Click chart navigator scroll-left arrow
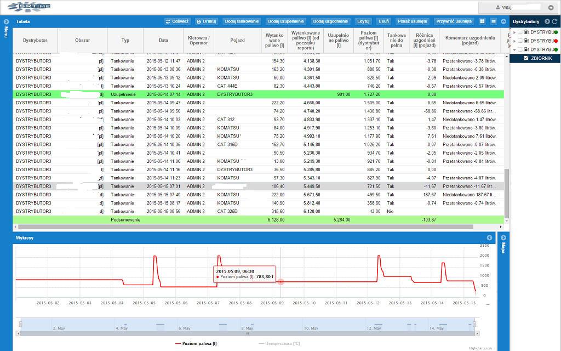The height and width of the screenshot is (351, 561). point(18,333)
